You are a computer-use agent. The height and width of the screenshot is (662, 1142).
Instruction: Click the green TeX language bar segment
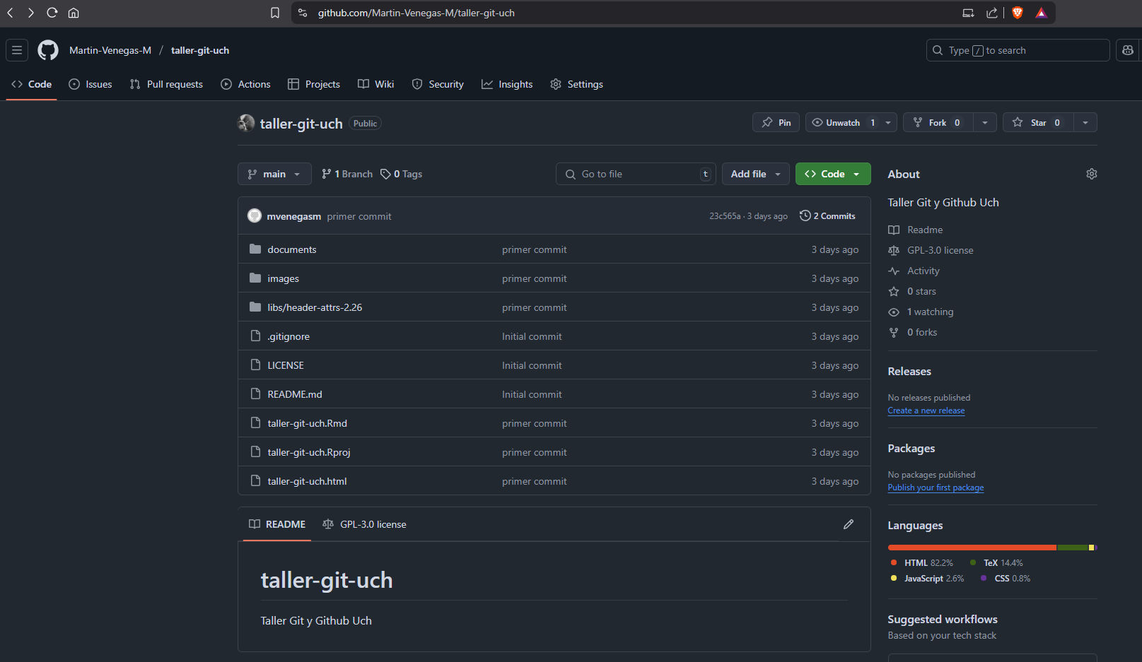point(1073,548)
